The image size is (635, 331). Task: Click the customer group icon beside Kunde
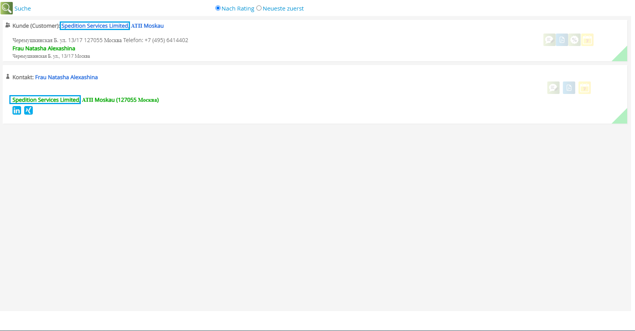(x=7, y=25)
